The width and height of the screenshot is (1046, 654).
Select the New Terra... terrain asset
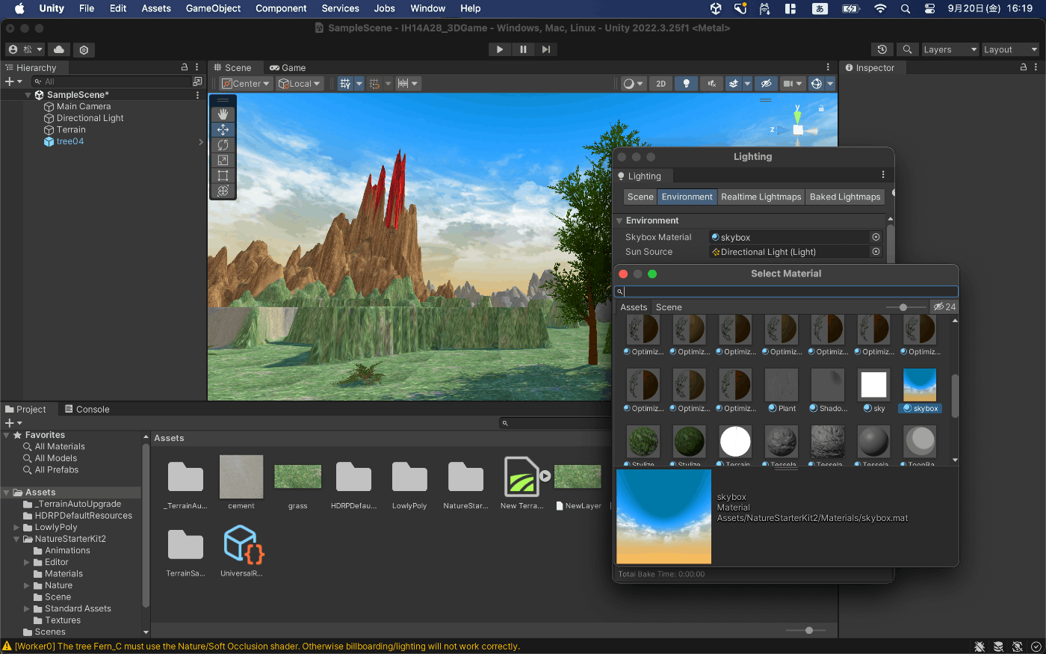522,477
